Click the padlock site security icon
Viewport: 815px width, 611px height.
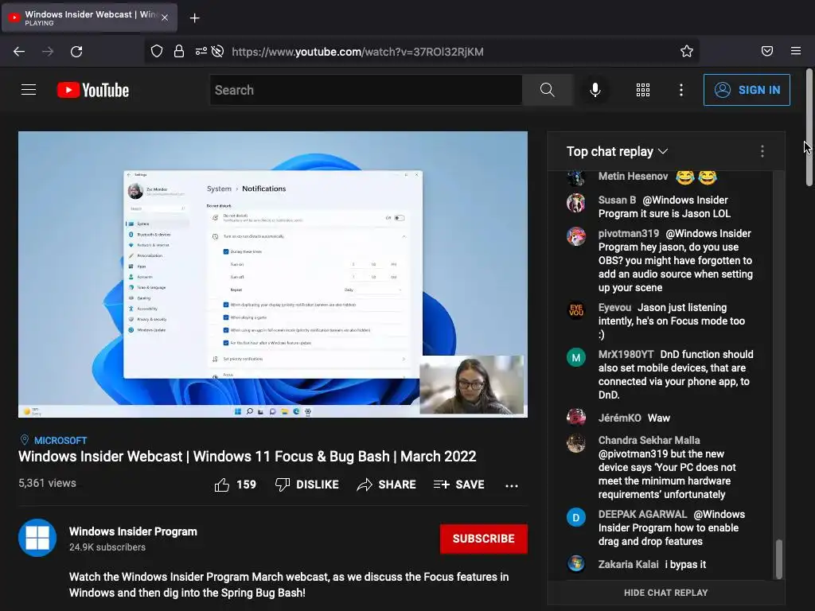179,51
